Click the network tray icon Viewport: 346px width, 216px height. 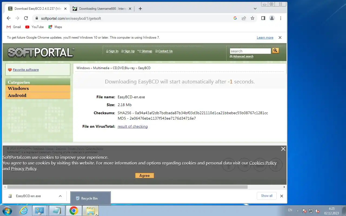pos(311,211)
